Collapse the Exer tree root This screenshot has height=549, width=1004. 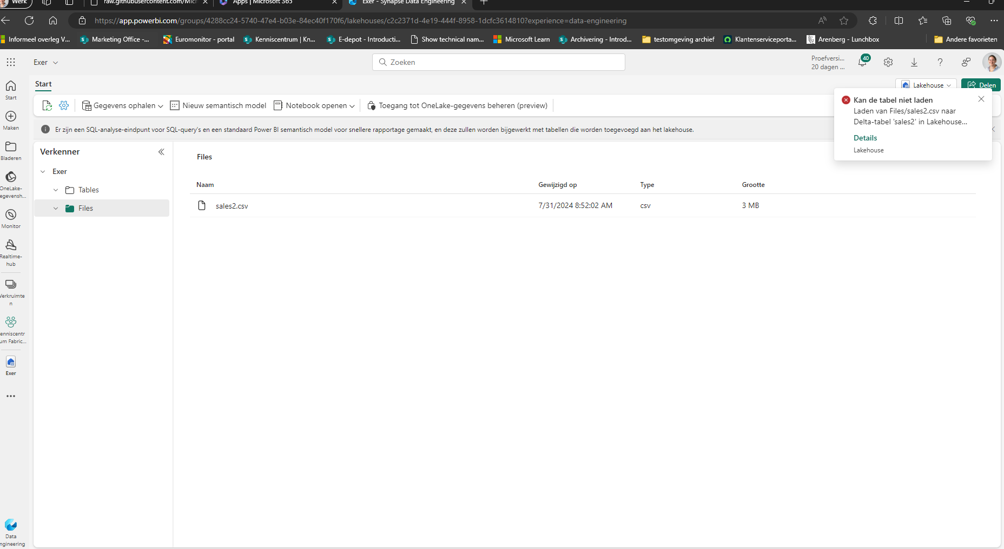[43, 171]
